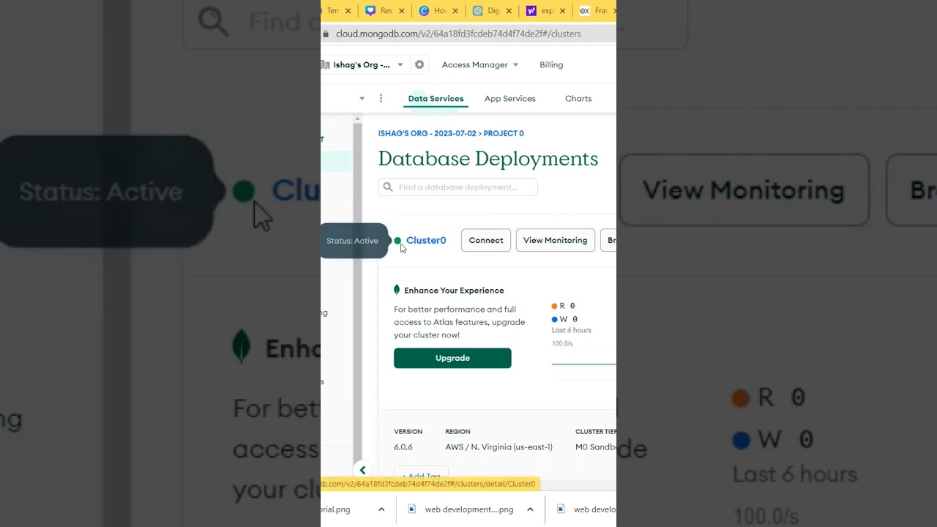This screenshot has width=937, height=527.
Task: Click the Connect button for Cluster0
Action: (486, 240)
